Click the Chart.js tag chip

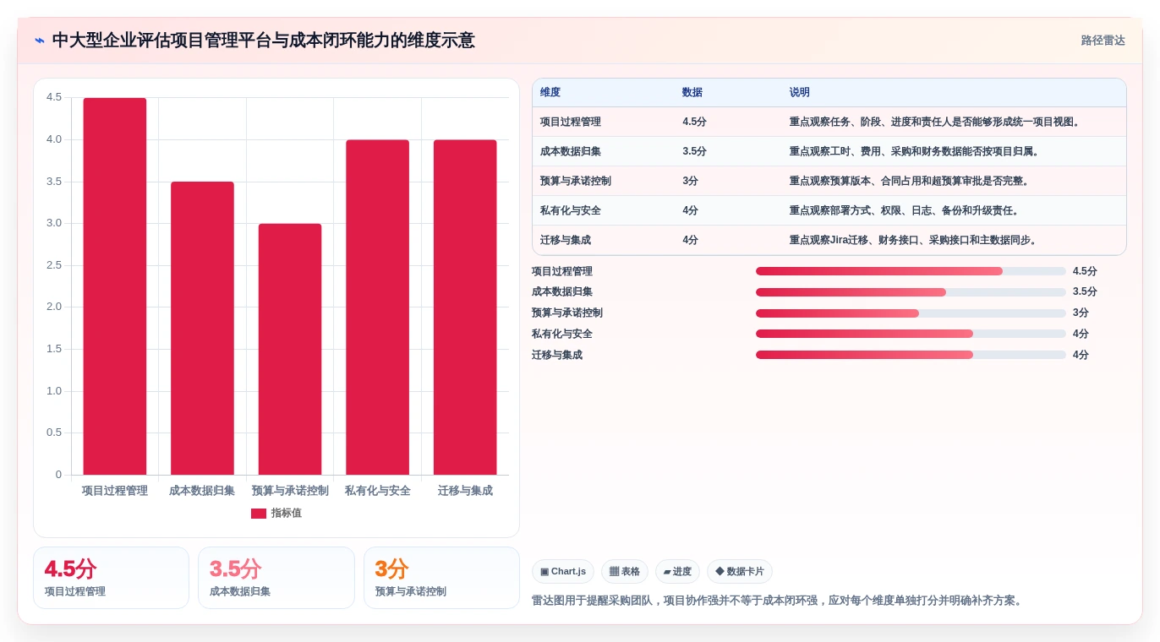pos(563,572)
